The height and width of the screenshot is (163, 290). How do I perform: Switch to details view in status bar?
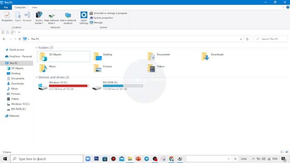282,152
